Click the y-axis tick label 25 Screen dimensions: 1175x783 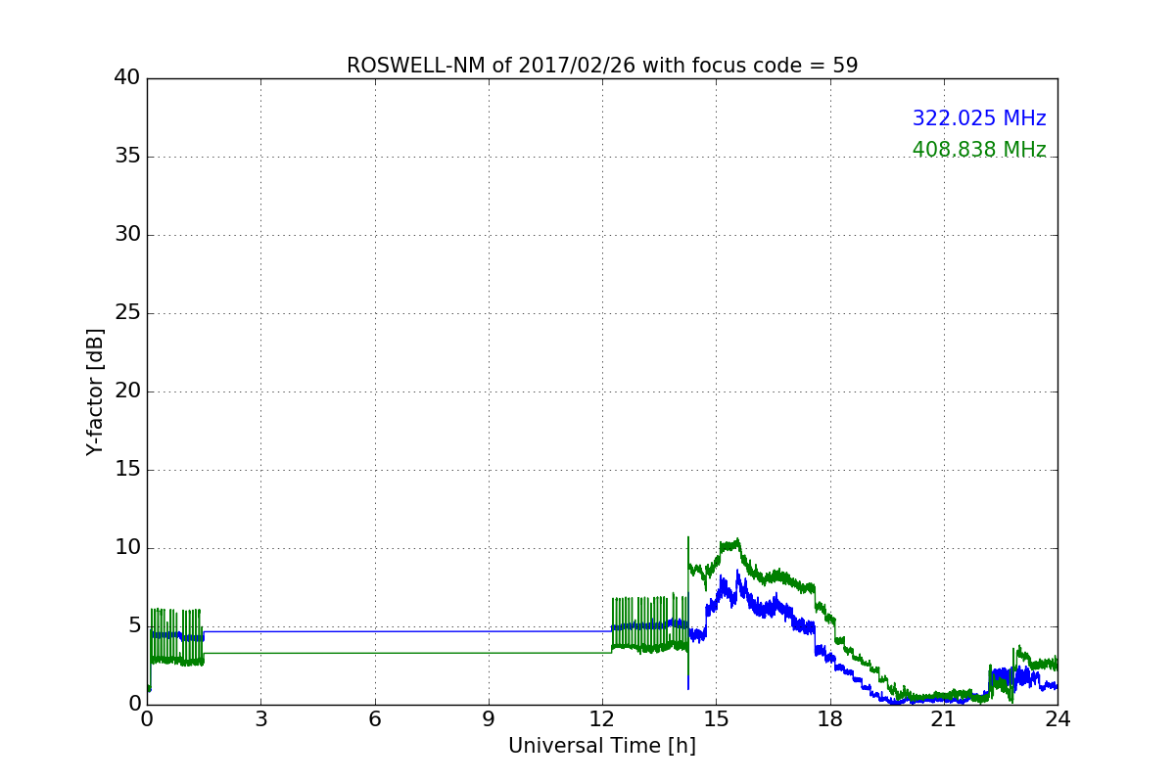(x=127, y=313)
